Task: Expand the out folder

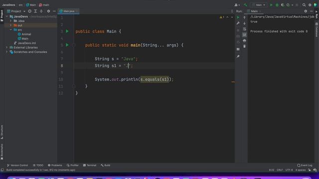Action: [x=11, y=25]
